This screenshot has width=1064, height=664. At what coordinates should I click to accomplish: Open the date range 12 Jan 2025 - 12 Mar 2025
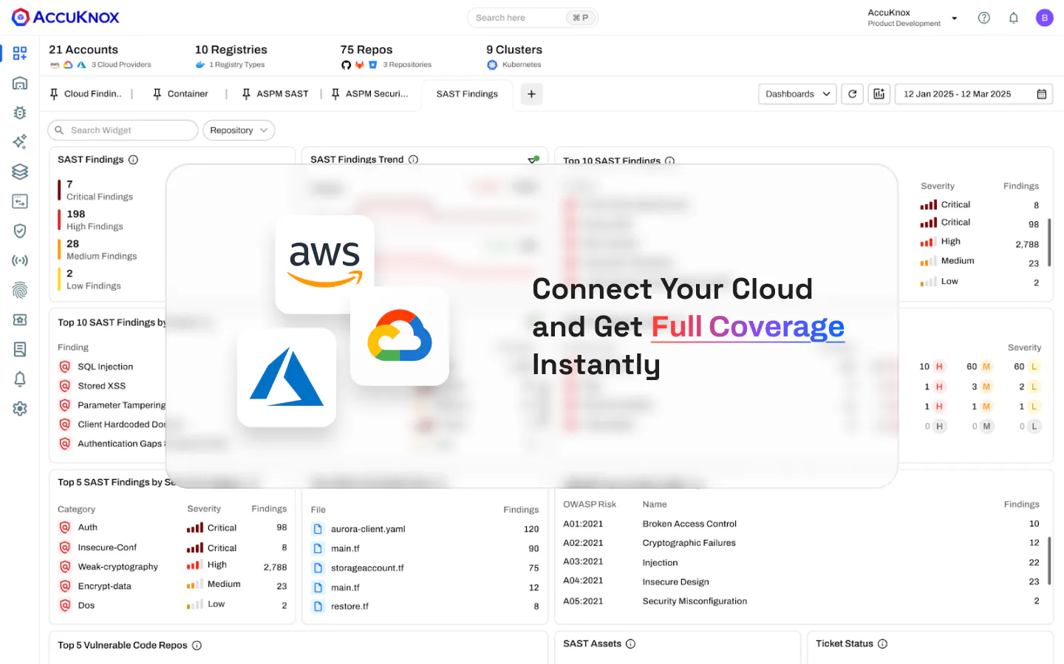(974, 94)
